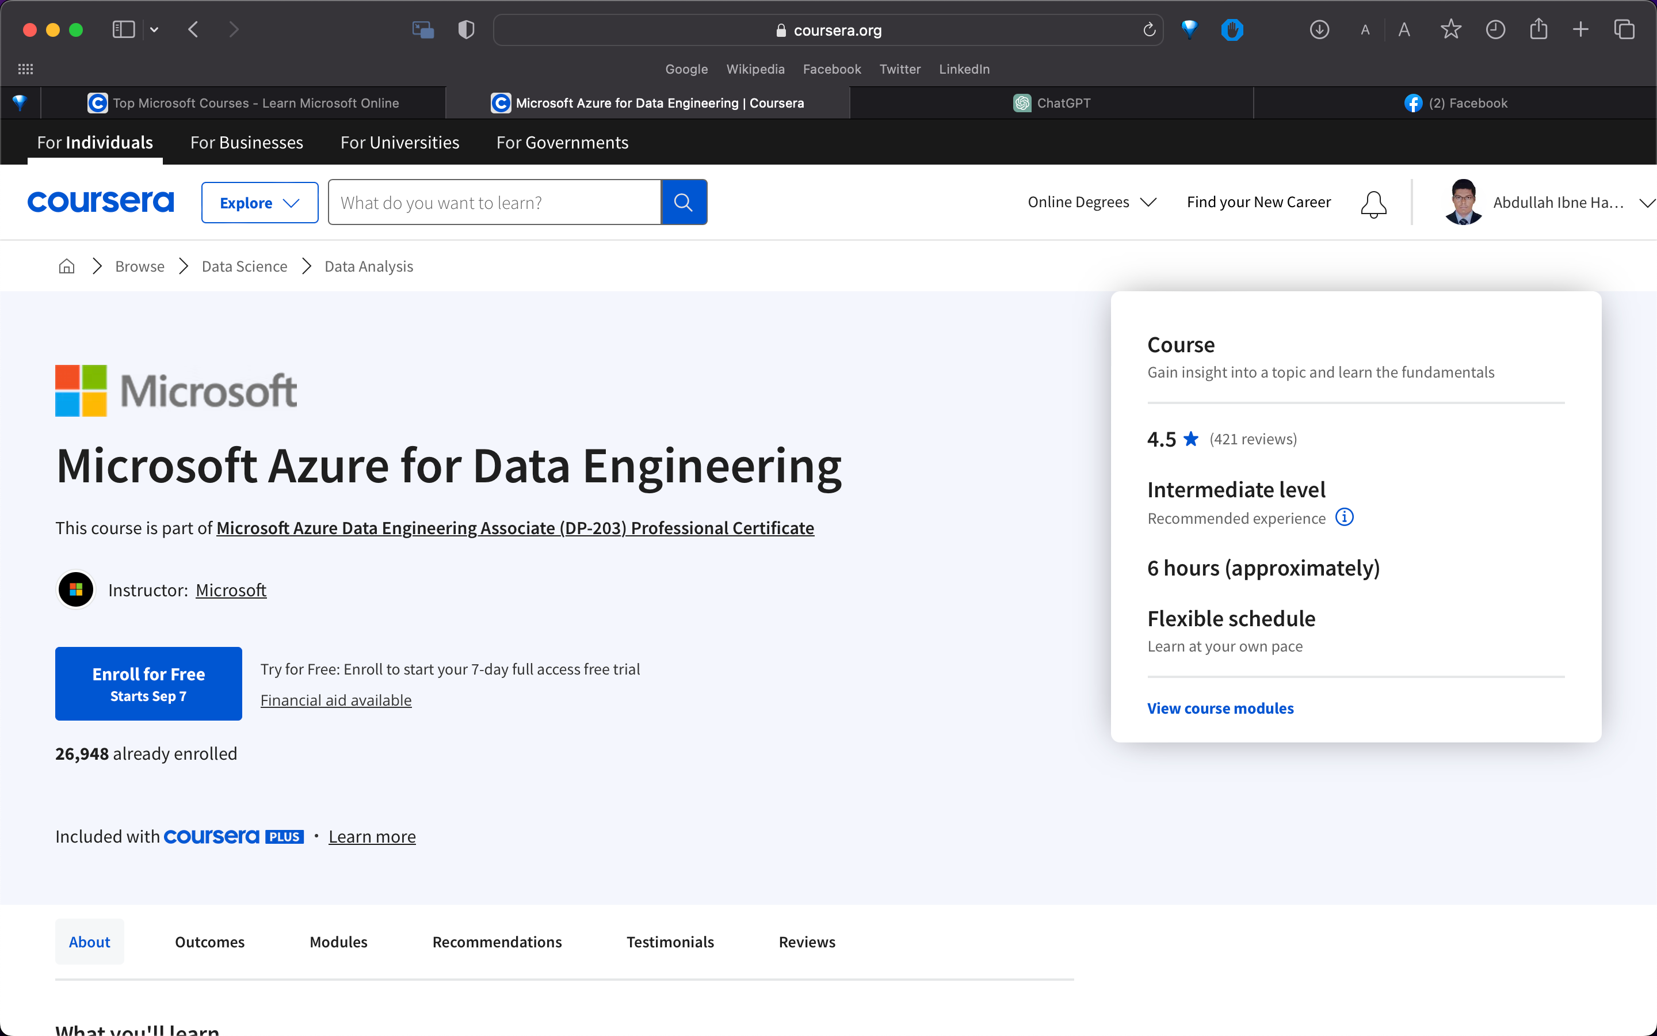Screen dimensions: 1657x1036
Task: Select For Governments in top navigation
Action: tap(562, 143)
